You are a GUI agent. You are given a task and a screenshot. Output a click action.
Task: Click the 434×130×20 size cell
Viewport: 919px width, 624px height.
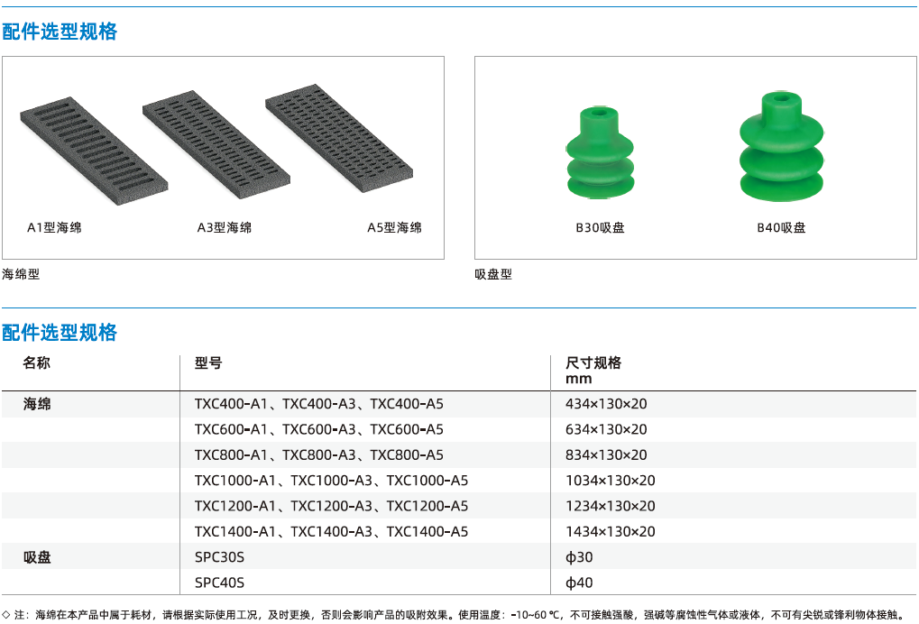(606, 404)
